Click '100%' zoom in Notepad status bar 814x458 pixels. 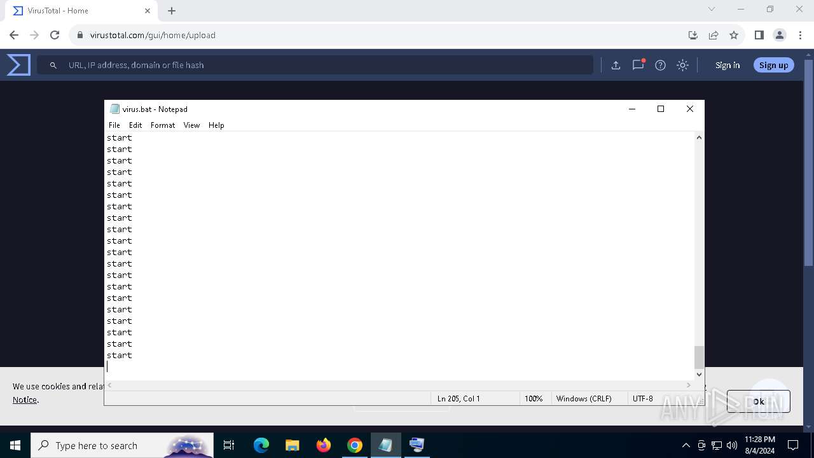pos(534,399)
